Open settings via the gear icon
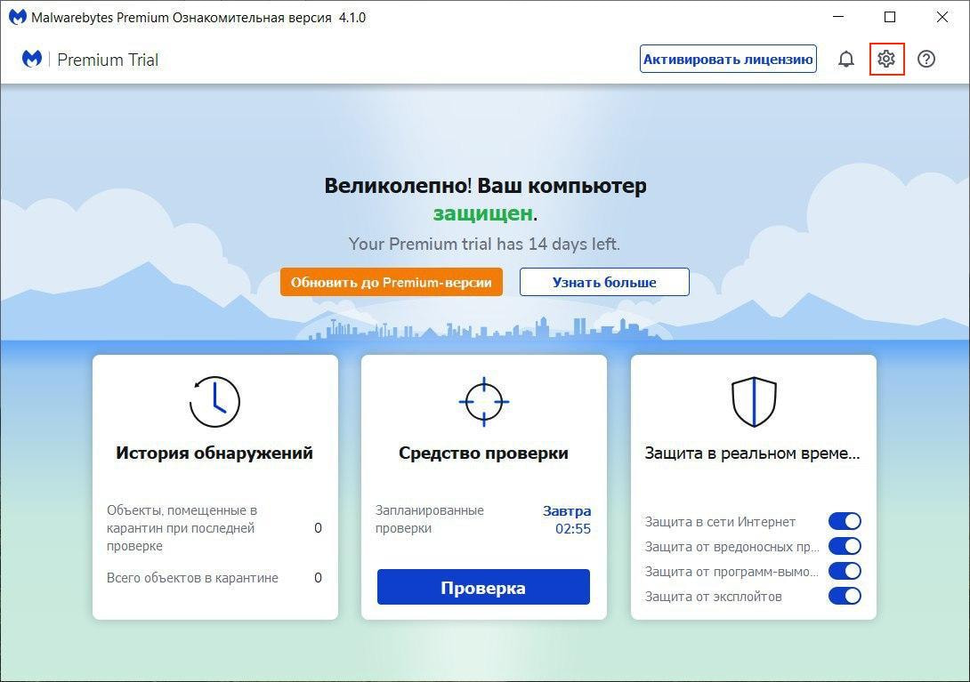This screenshot has width=970, height=682. click(x=885, y=60)
